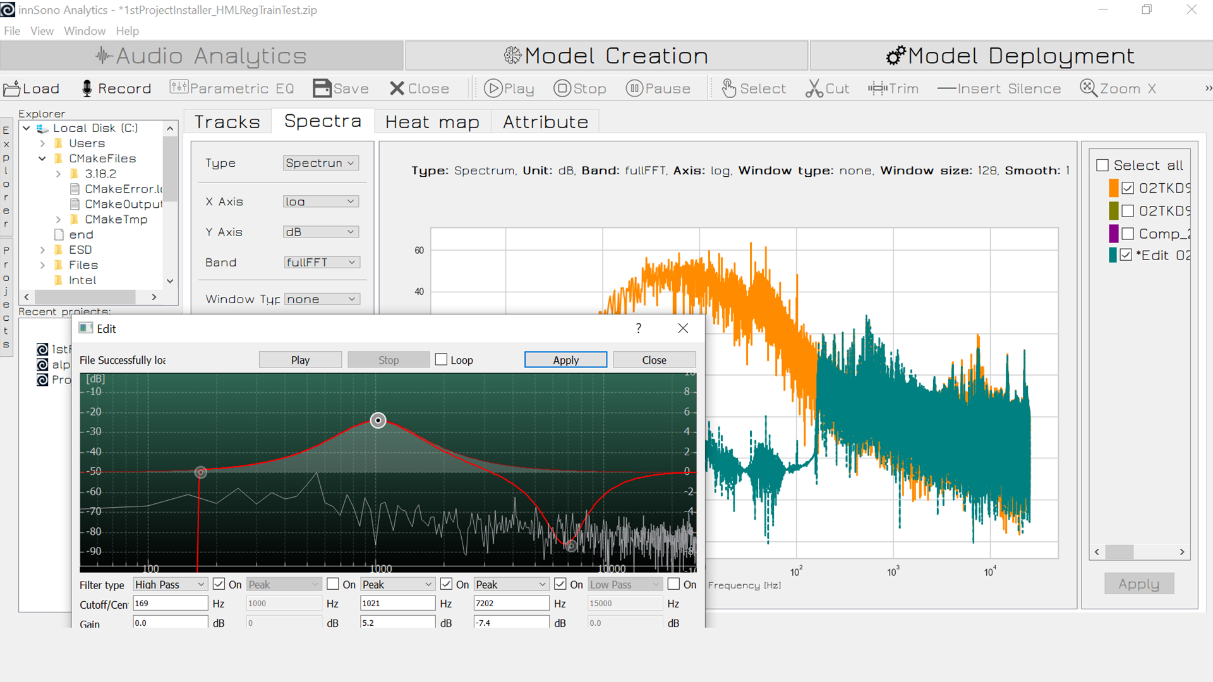Screen dimensions: 1213x682
Task: Uncheck the teal *Edit 02 track checkbox
Action: [x=1126, y=255]
